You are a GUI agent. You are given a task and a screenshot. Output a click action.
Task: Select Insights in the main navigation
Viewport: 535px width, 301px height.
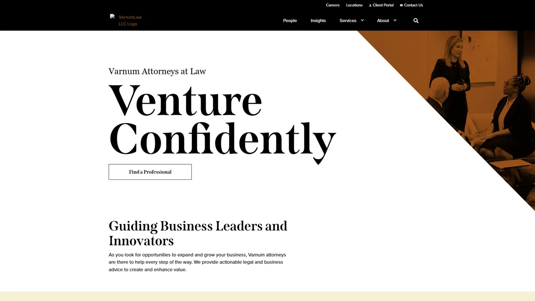coord(318,20)
